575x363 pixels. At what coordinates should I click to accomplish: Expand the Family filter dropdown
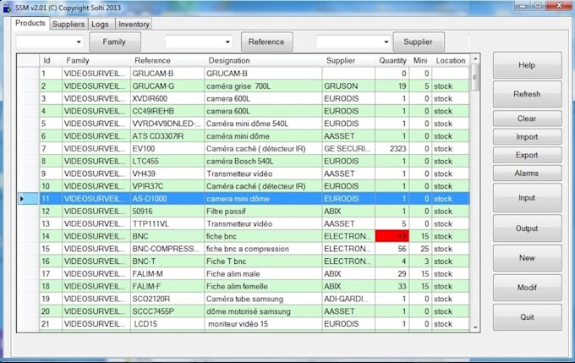(x=79, y=41)
